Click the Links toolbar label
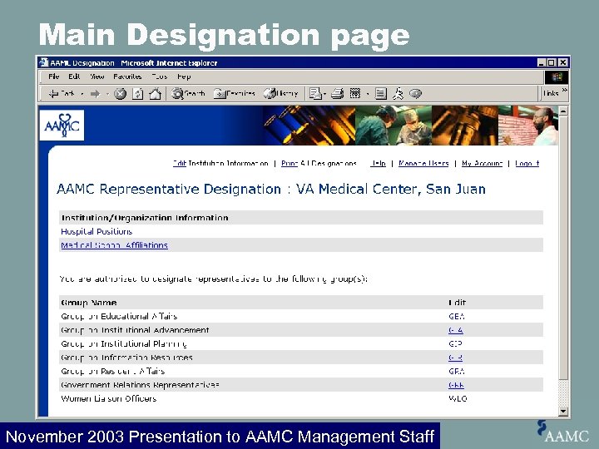This screenshot has width=599, height=449. (x=551, y=93)
